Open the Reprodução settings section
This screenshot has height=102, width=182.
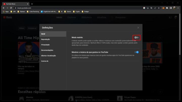[x=53, y=39]
